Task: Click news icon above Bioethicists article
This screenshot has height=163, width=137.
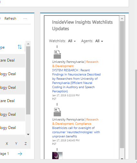Action: (57, 112)
